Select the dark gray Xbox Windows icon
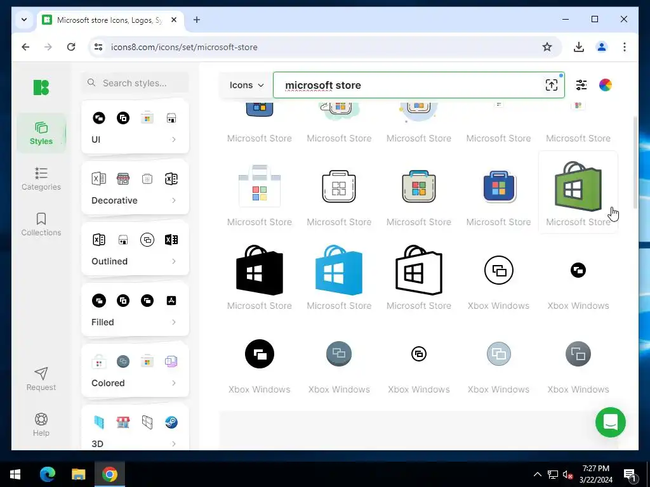This screenshot has height=487, width=650. point(578,354)
